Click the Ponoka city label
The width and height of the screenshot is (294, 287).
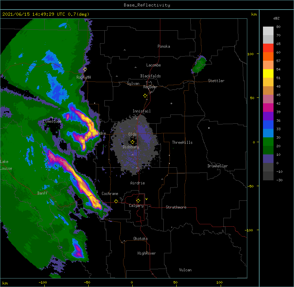(x=164, y=46)
